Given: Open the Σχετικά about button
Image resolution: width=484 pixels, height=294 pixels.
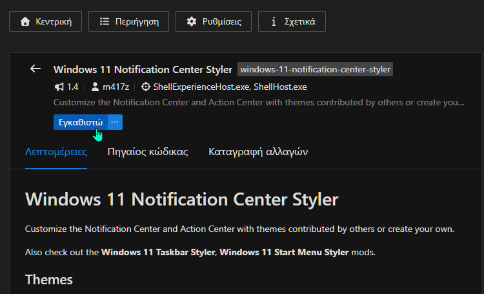Looking at the screenshot, I should coord(292,21).
